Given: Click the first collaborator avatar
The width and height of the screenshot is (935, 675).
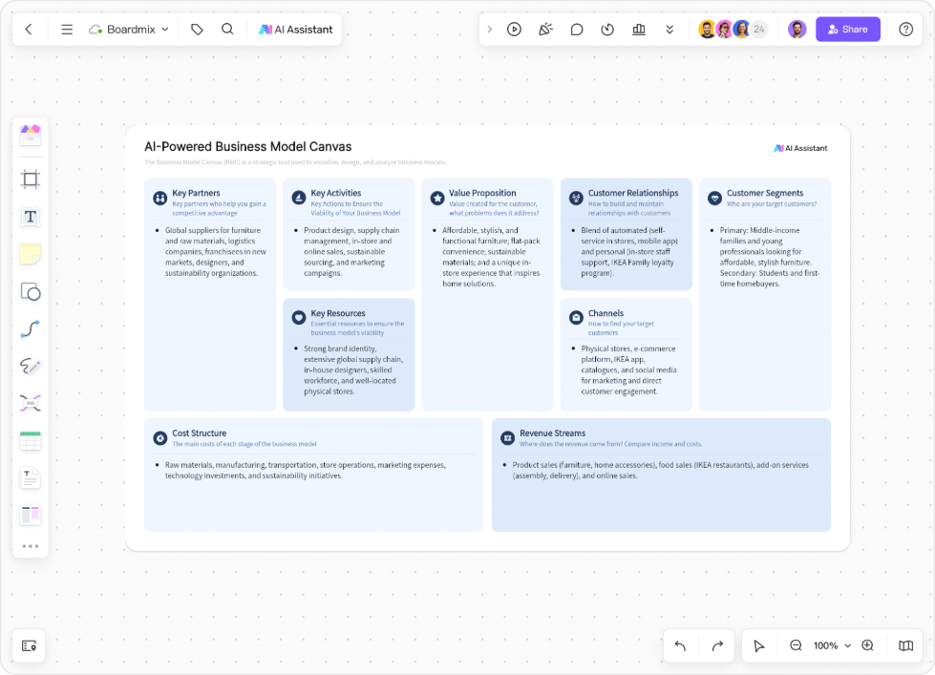Looking at the screenshot, I should pos(707,30).
